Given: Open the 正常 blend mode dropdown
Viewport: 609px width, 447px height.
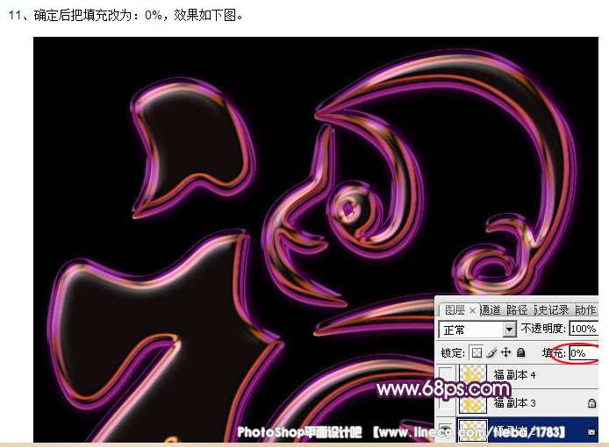Looking at the screenshot, I should 509,330.
